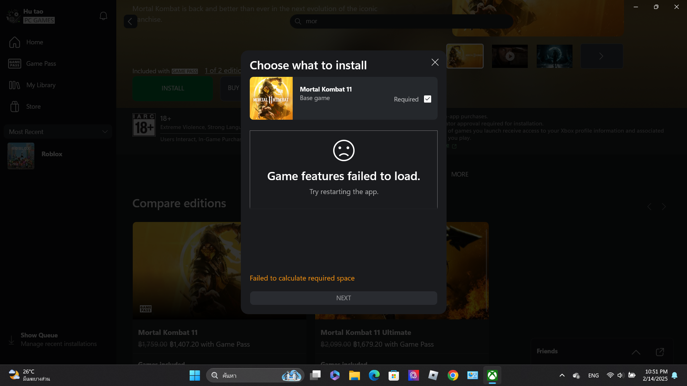Click the search magnifier icon in Xbox app
Image resolution: width=687 pixels, height=386 pixels.
point(298,21)
